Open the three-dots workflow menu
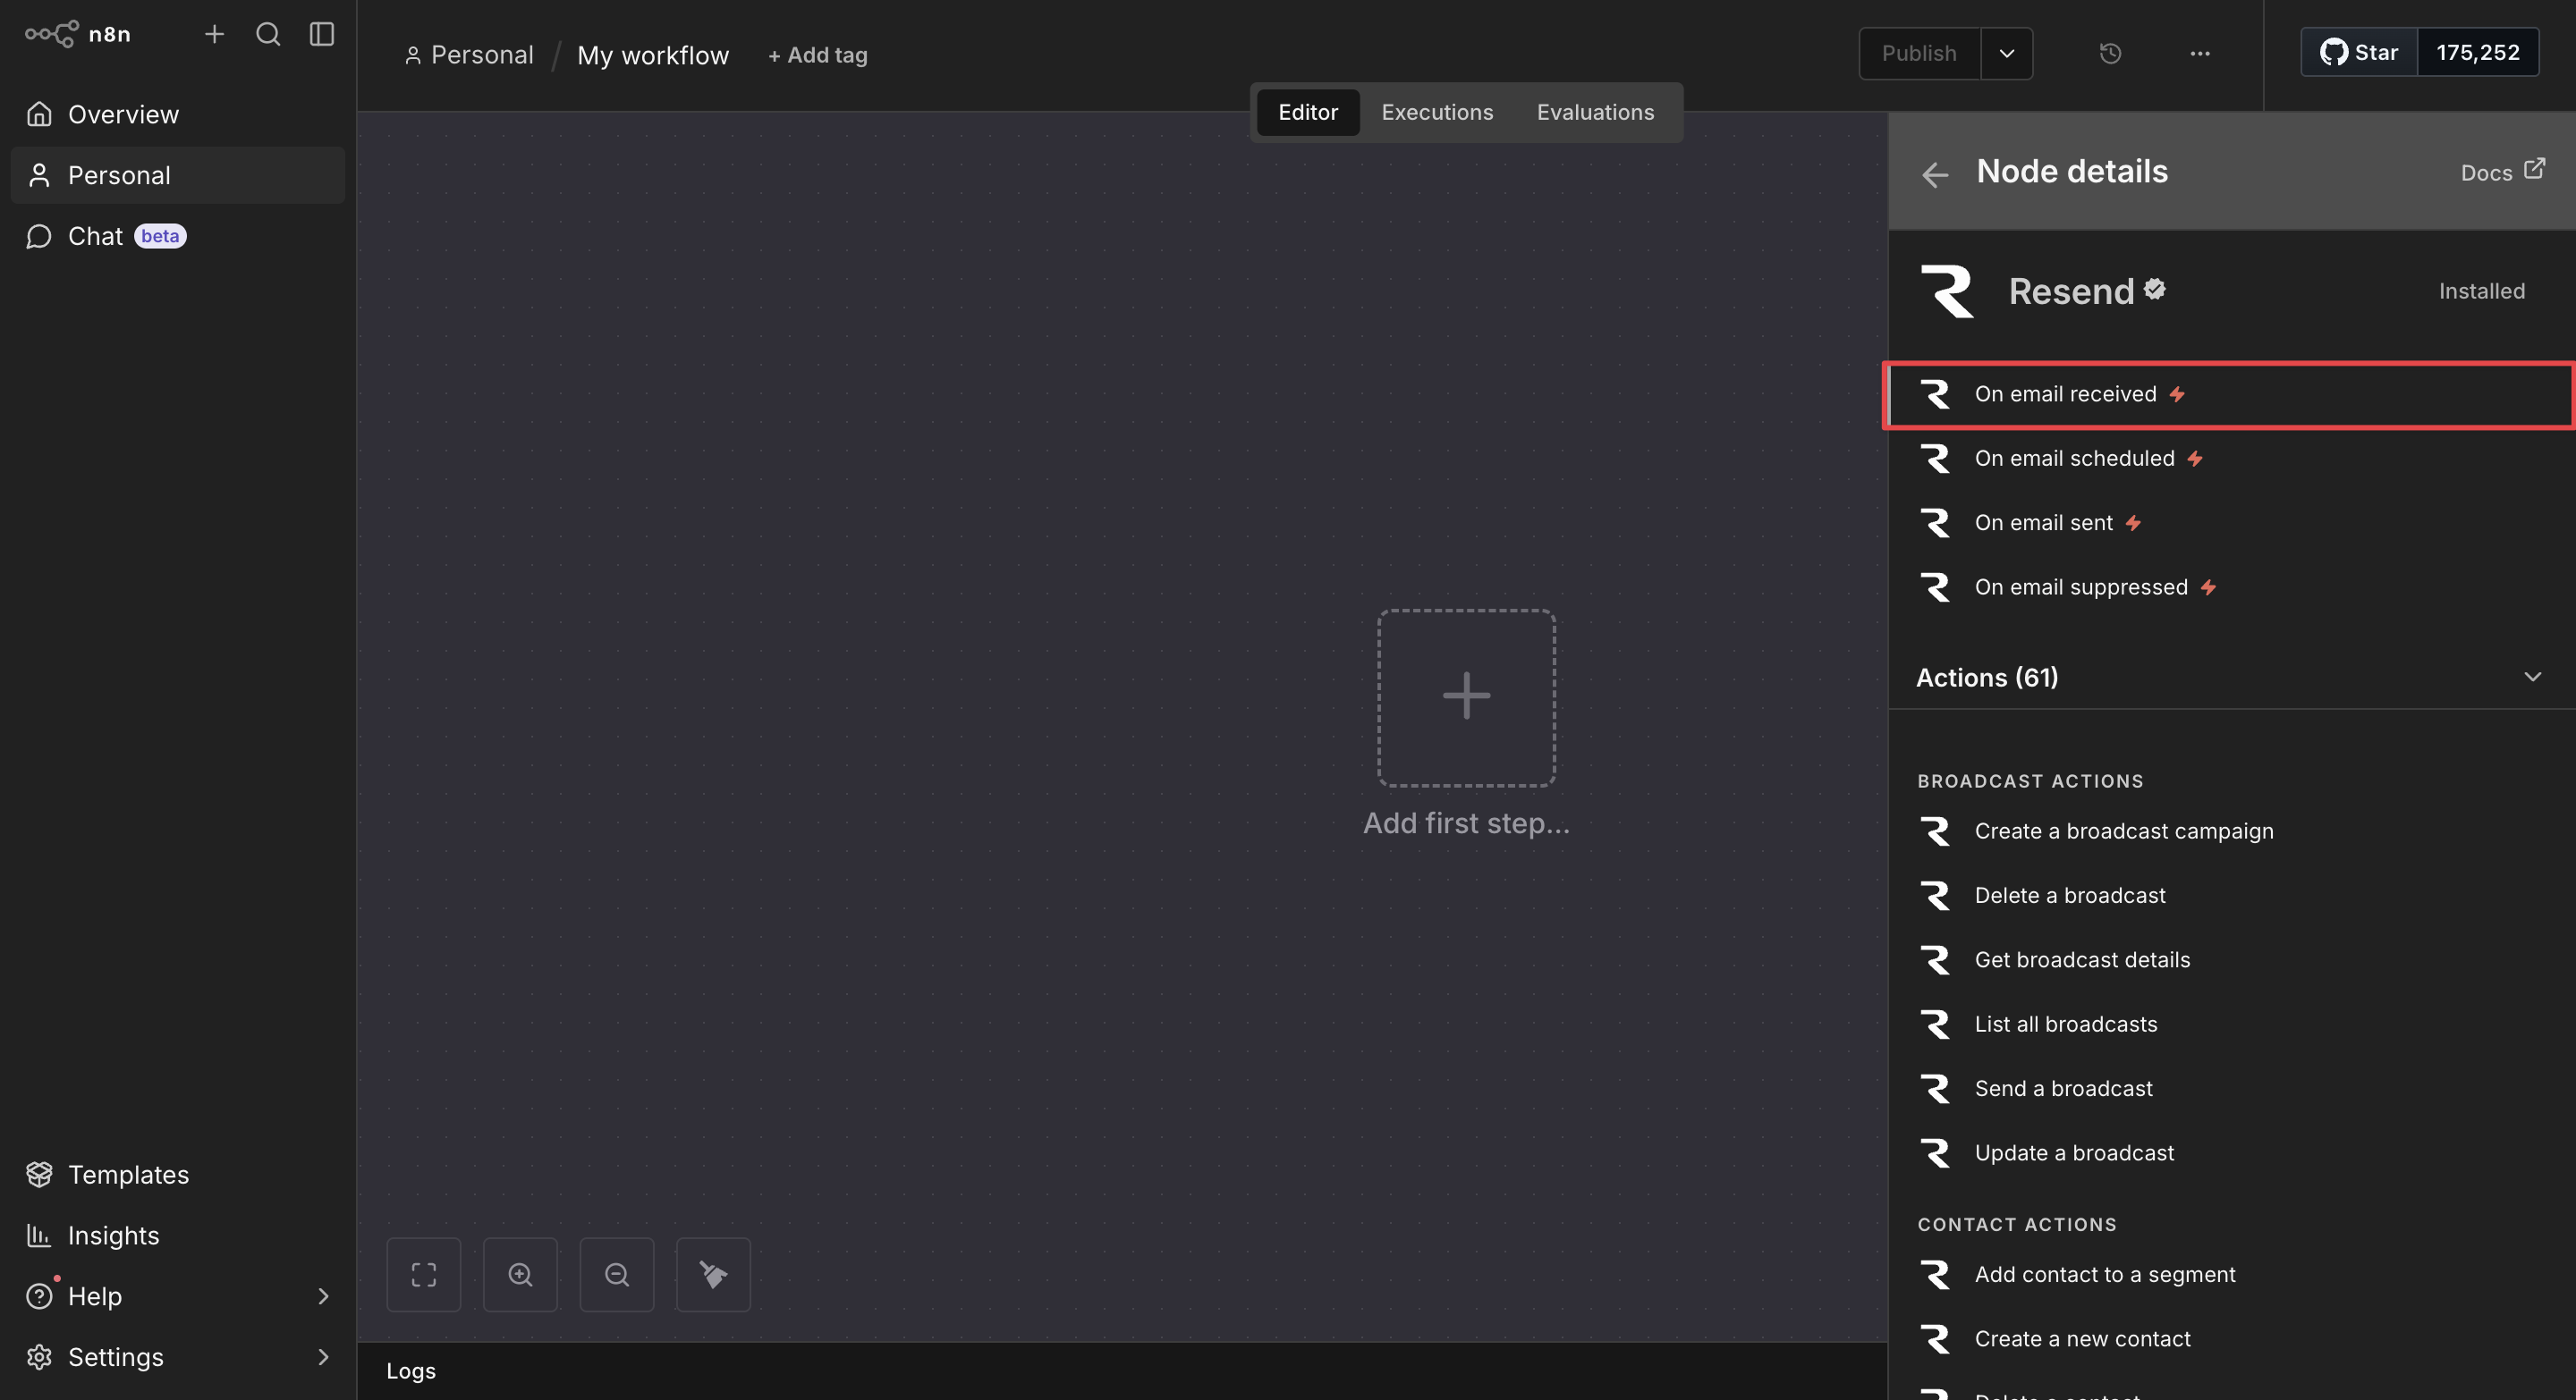The image size is (2576, 1400). coord(2199,54)
